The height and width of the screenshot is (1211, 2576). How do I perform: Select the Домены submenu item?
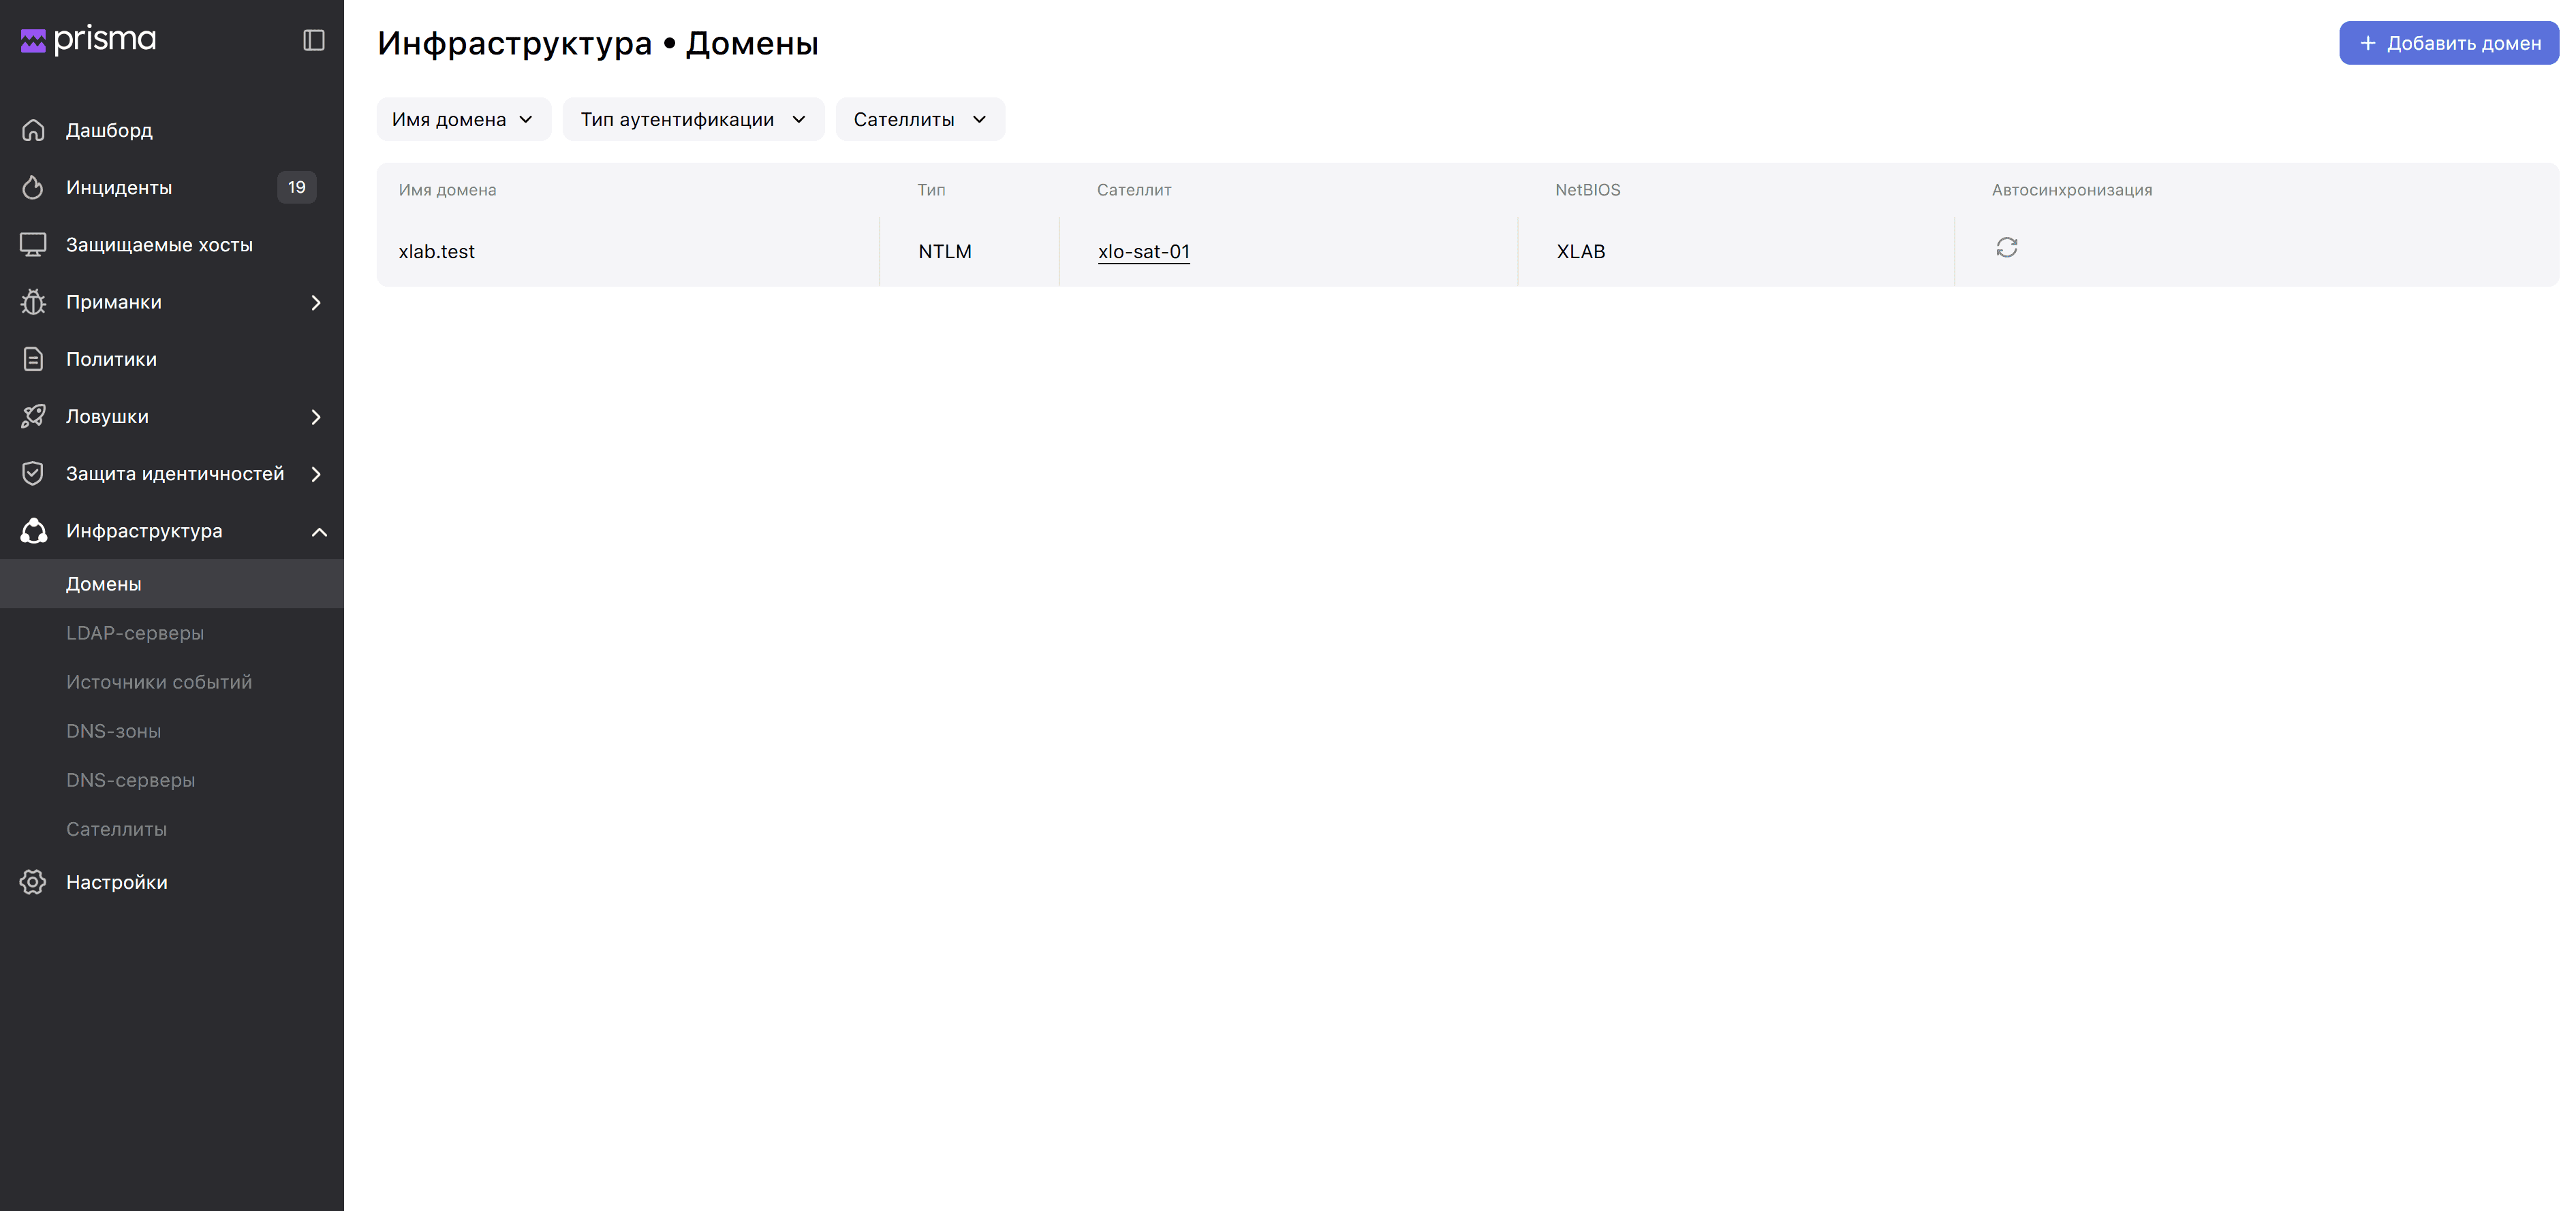[x=172, y=584]
